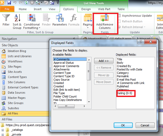Open the Design ribbon tab

[x=86, y=9]
